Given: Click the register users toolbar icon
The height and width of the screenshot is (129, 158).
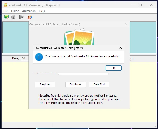Looking at the screenshot, I should [30, 17].
